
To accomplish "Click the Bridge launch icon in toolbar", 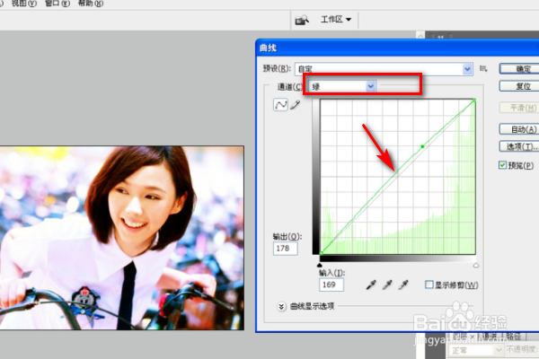I will [x=302, y=20].
